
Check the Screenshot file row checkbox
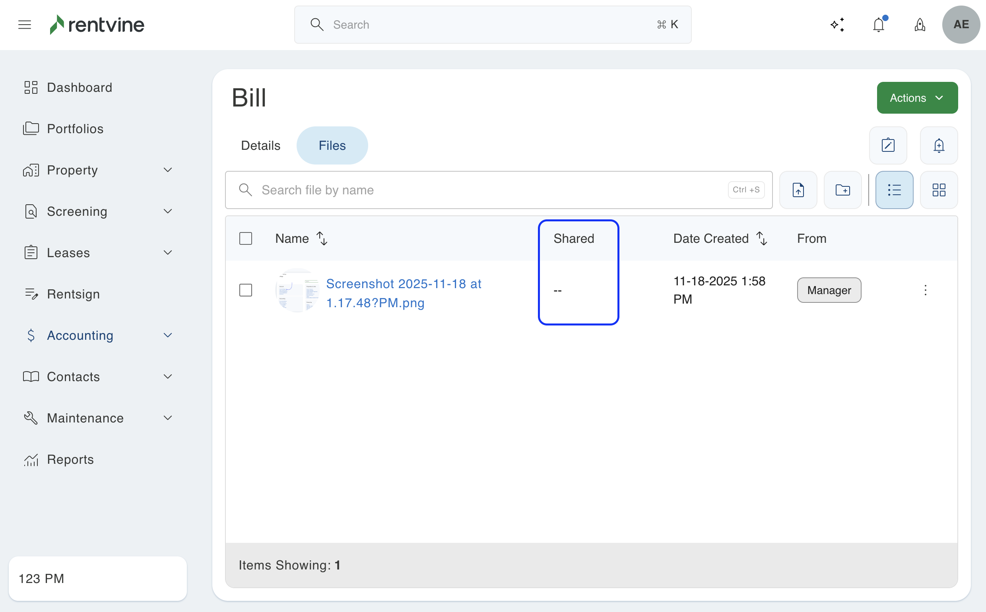click(x=245, y=290)
